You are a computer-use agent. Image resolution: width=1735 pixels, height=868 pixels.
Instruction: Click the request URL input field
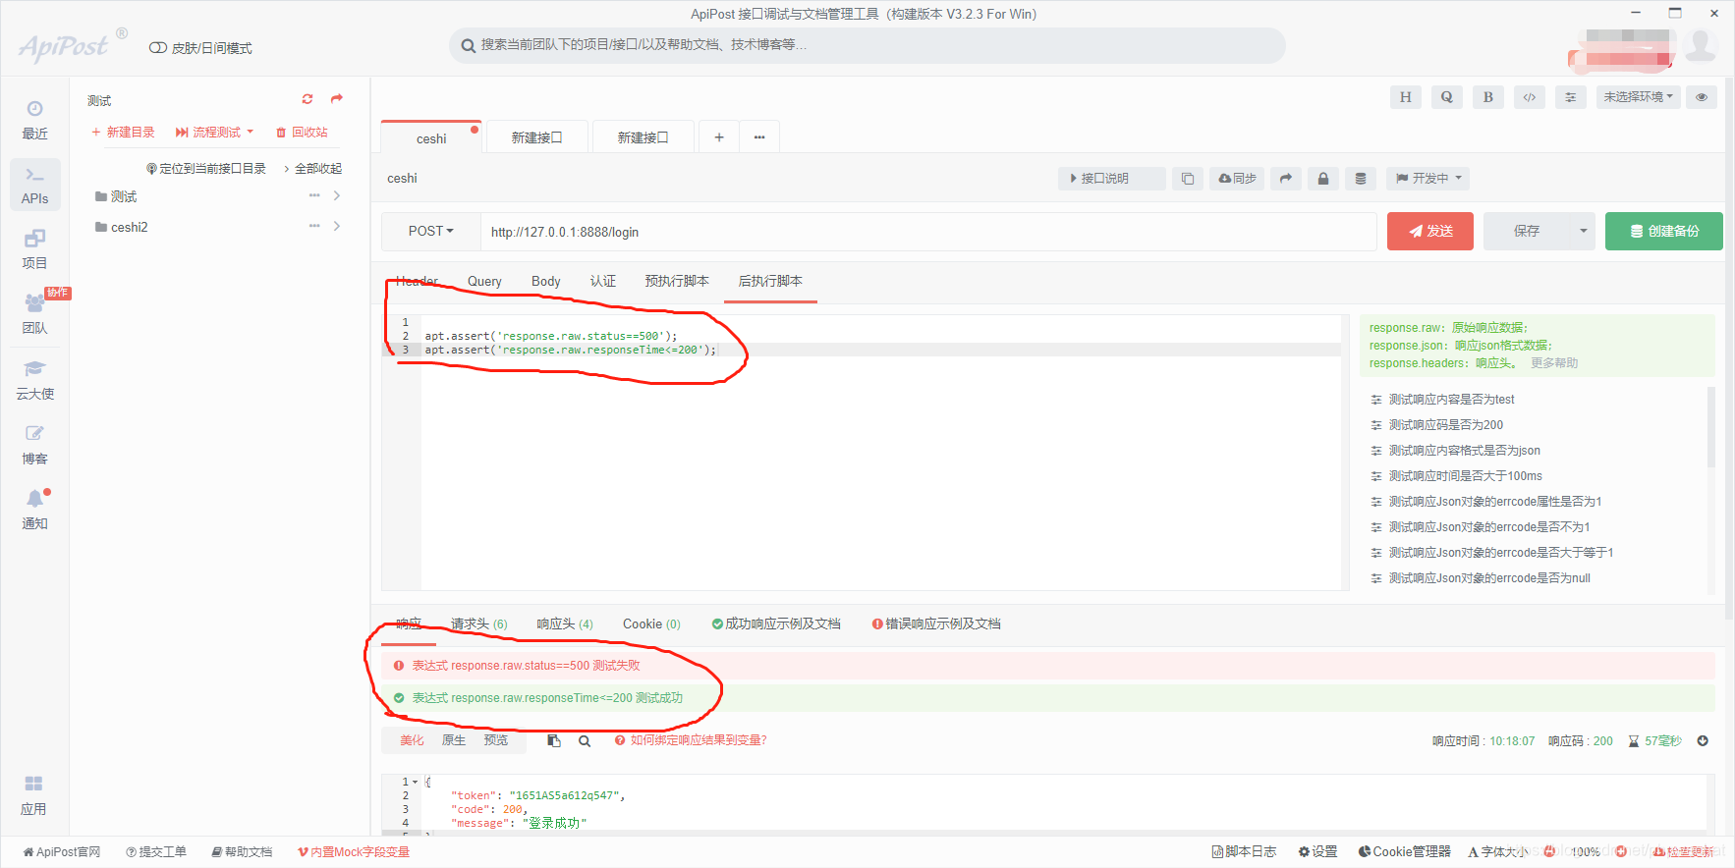pyautogui.click(x=927, y=232)
